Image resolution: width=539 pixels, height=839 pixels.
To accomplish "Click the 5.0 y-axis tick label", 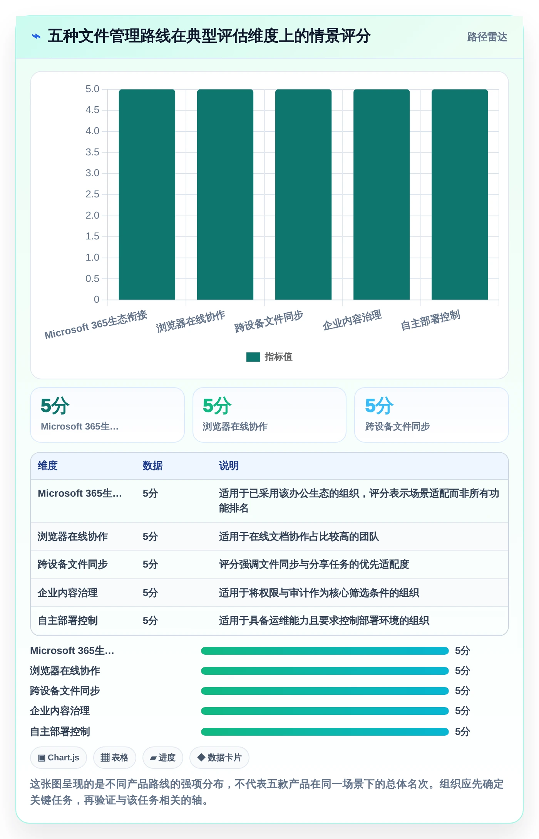I will point(92,89).
